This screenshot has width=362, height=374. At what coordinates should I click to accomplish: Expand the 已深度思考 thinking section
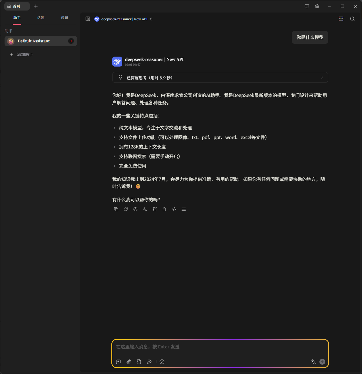pos(220,78)
